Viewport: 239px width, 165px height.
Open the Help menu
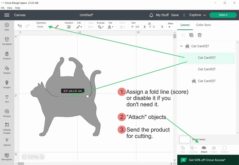click(17, 8)
